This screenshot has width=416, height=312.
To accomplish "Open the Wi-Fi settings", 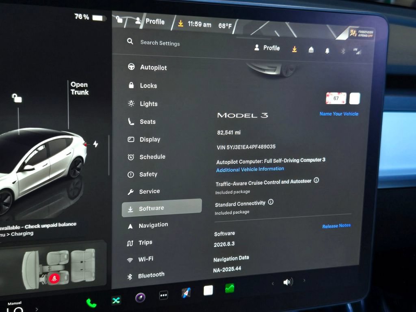I will [140, 259].
